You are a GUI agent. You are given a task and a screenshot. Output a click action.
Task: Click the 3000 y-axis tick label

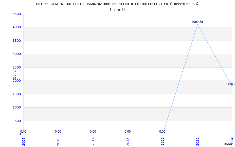point(17,54)
